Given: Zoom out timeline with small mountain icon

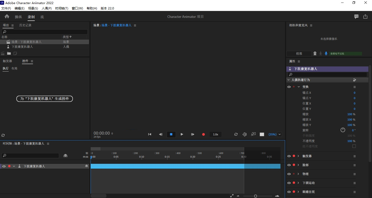Looking at the screenshot, I should click(x=238, y=196).
